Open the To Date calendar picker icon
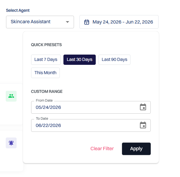 click(143, 125)
